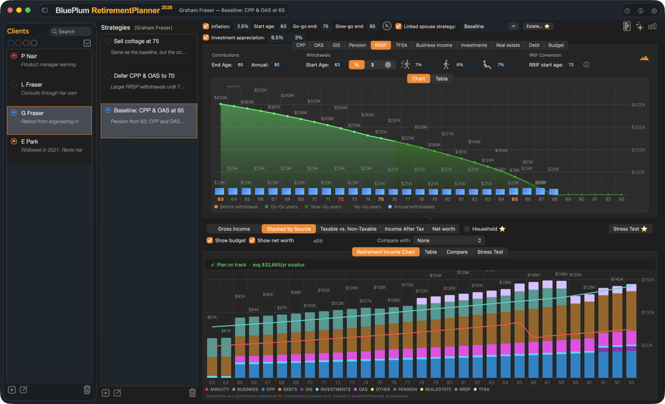This screenshot has width=665, height=404.
Task: Click the No-go seated person icon
Action: pyautogui.click(x=487, y=65)
